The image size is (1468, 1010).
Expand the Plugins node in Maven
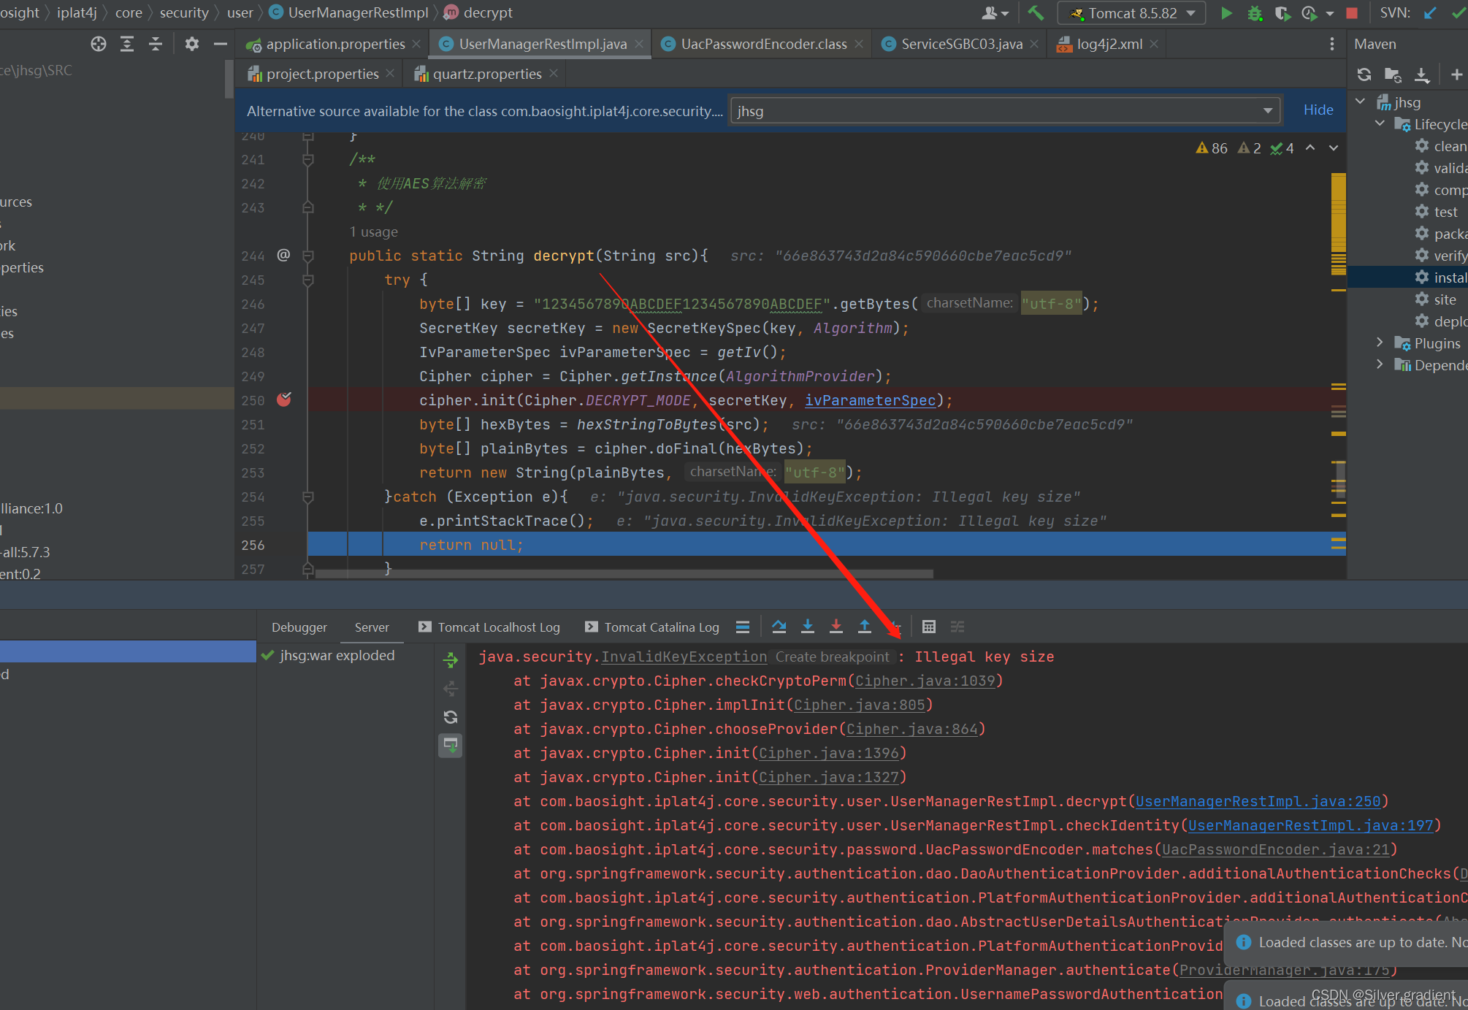click(x=1380, y=343)
